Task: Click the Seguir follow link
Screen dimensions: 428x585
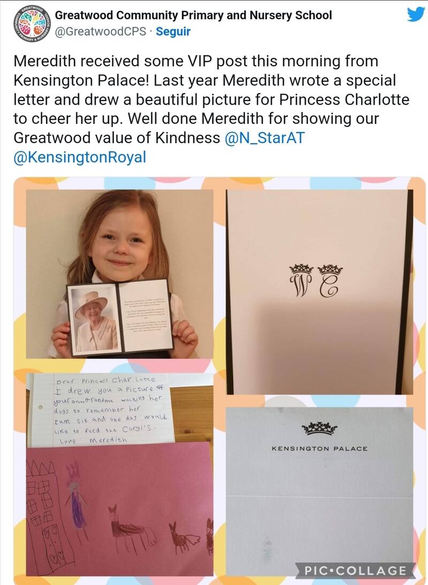Action: (173, 32)
